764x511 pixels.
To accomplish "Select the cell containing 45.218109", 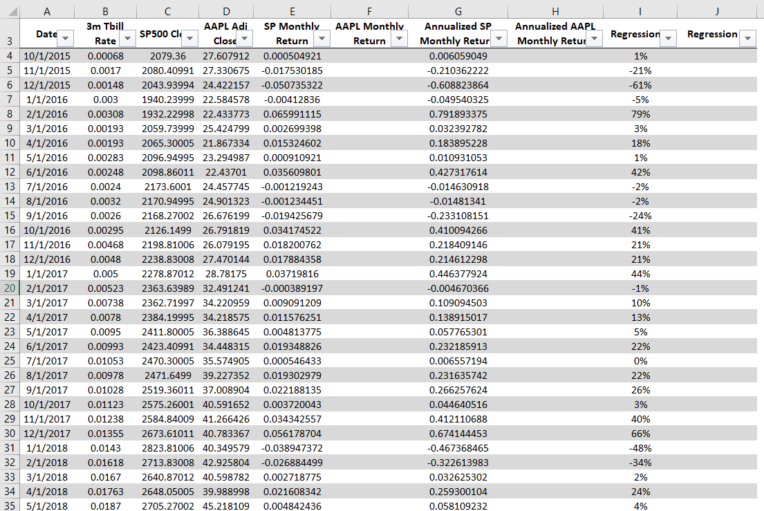I will tap(226, 506).
